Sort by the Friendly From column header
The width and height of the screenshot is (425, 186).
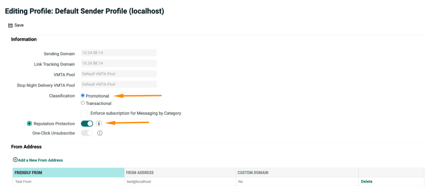click(28, 173)
